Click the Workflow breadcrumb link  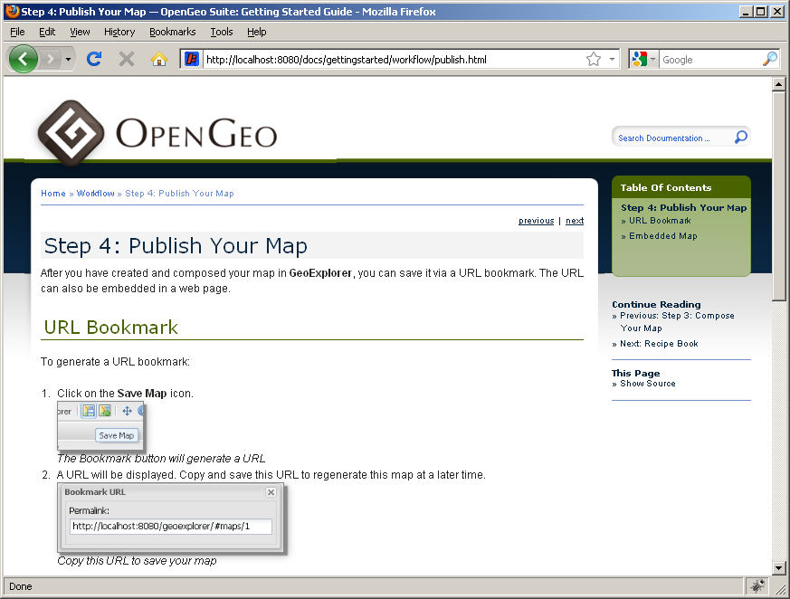click(95, 194)
